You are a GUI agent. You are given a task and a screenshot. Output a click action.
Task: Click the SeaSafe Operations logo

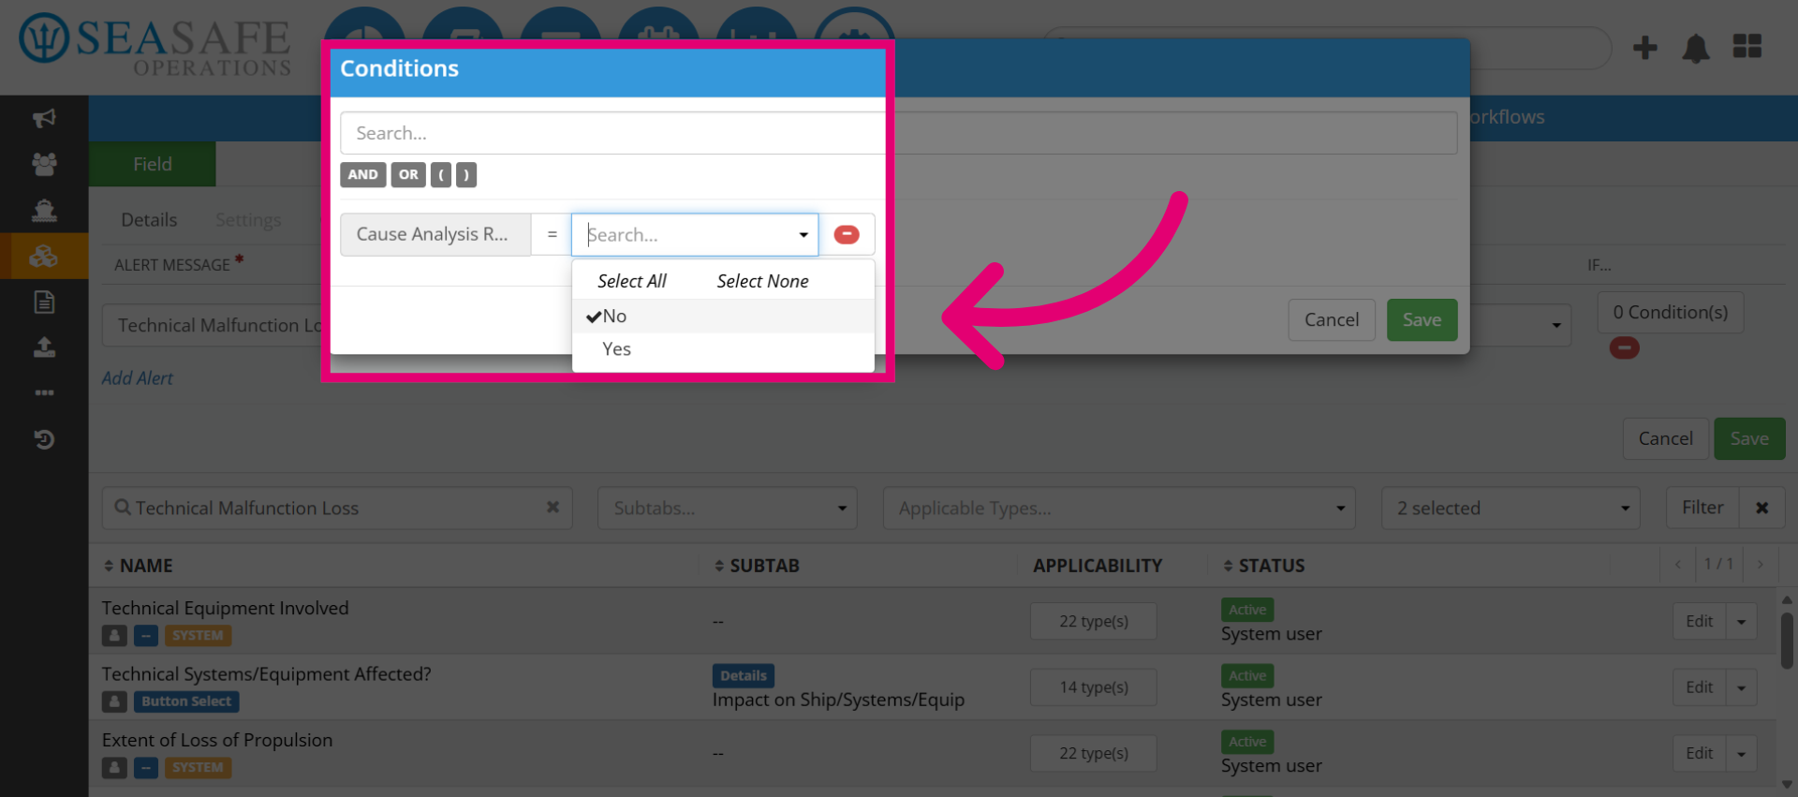155,45
